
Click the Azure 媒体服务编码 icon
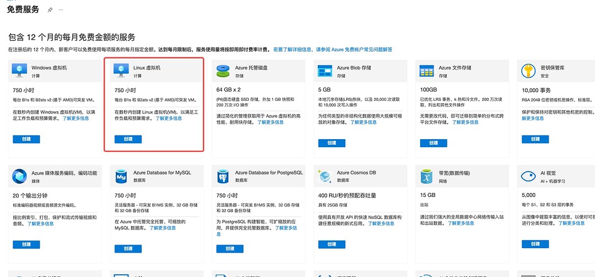(19, 176)
